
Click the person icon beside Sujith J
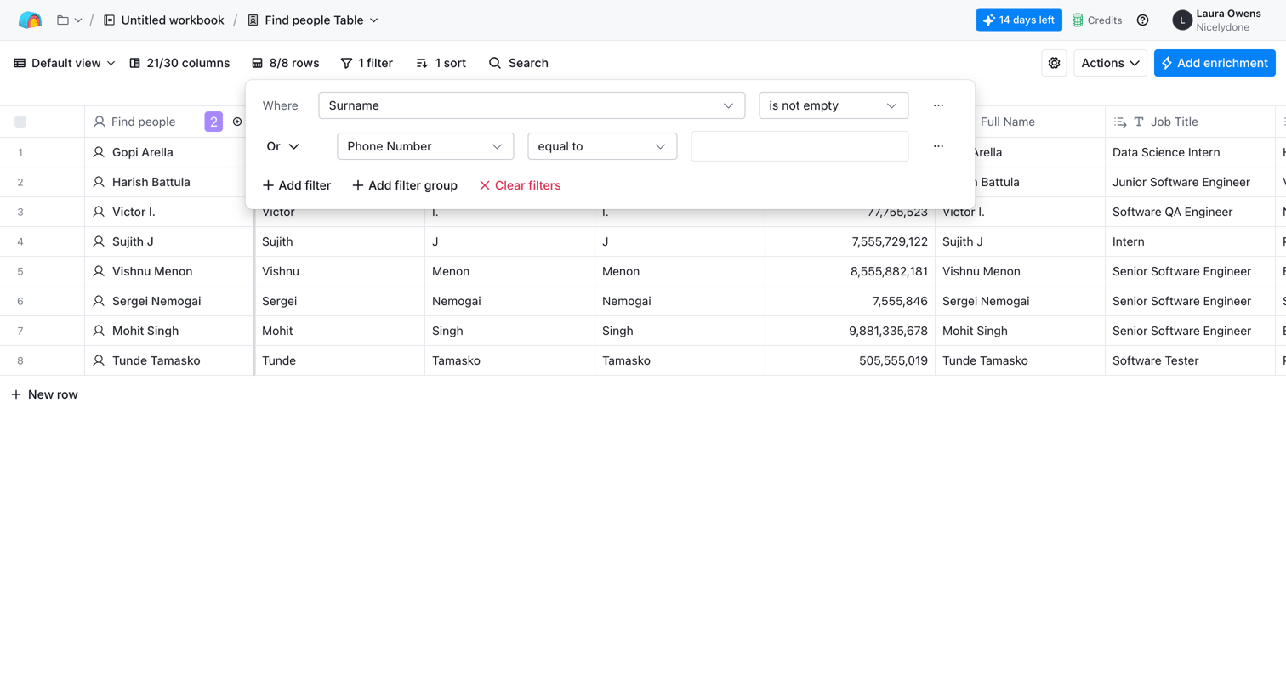click(99, 241)
